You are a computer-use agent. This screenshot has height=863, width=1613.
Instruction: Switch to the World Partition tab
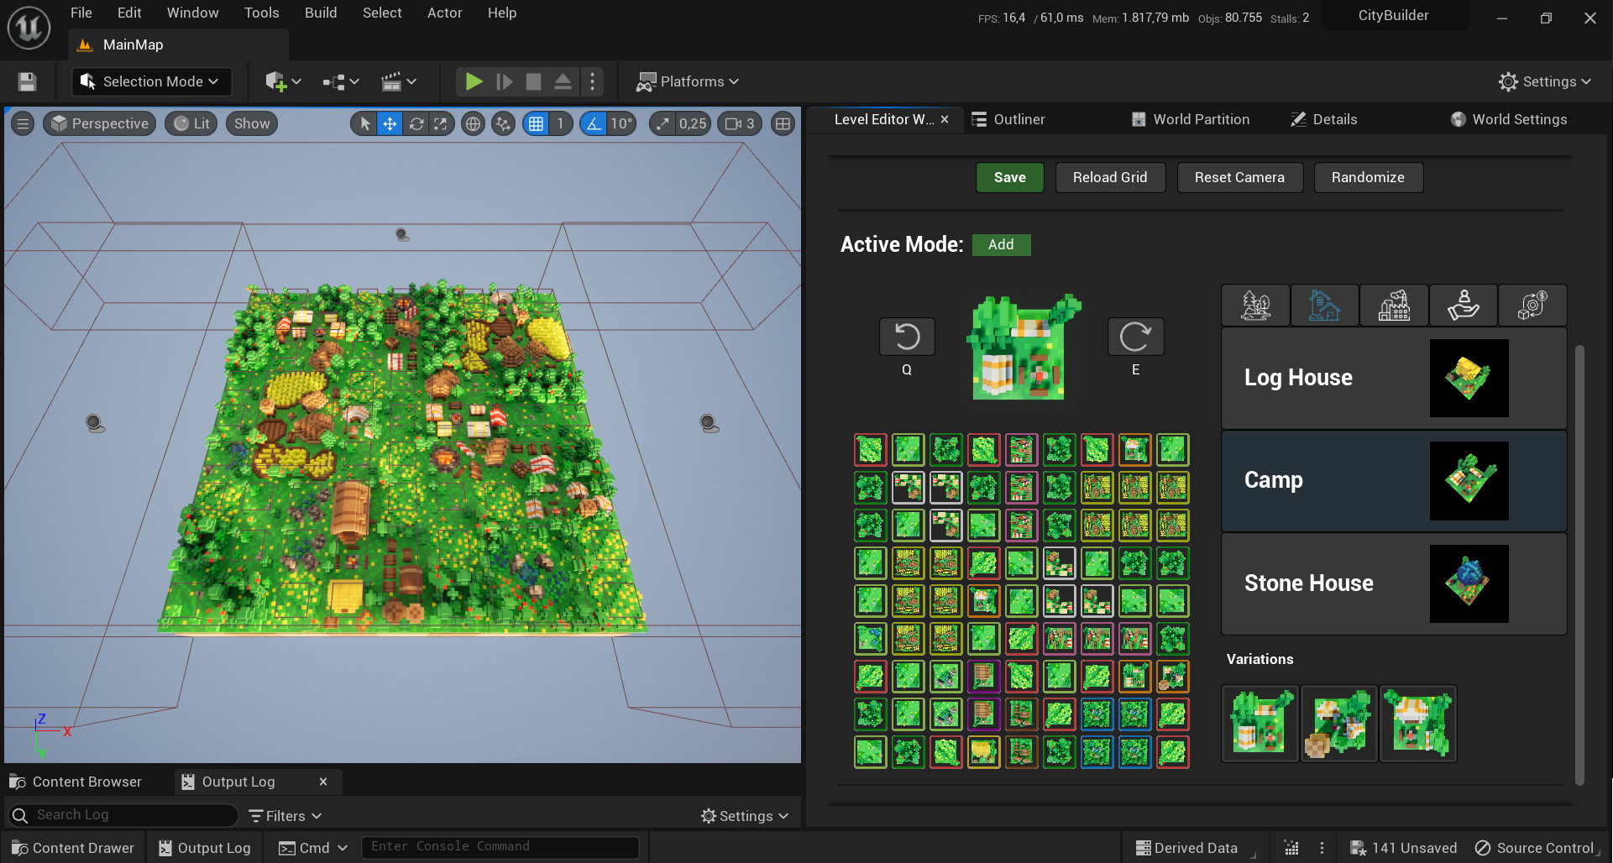(x=1191, y=119)
